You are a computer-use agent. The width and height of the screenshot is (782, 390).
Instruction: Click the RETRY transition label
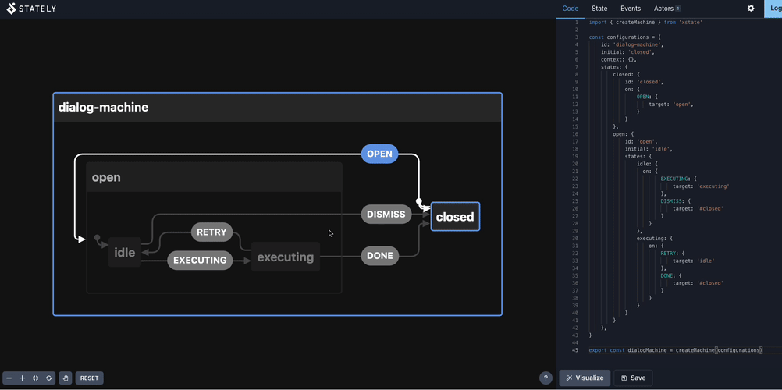pos(211,232)
